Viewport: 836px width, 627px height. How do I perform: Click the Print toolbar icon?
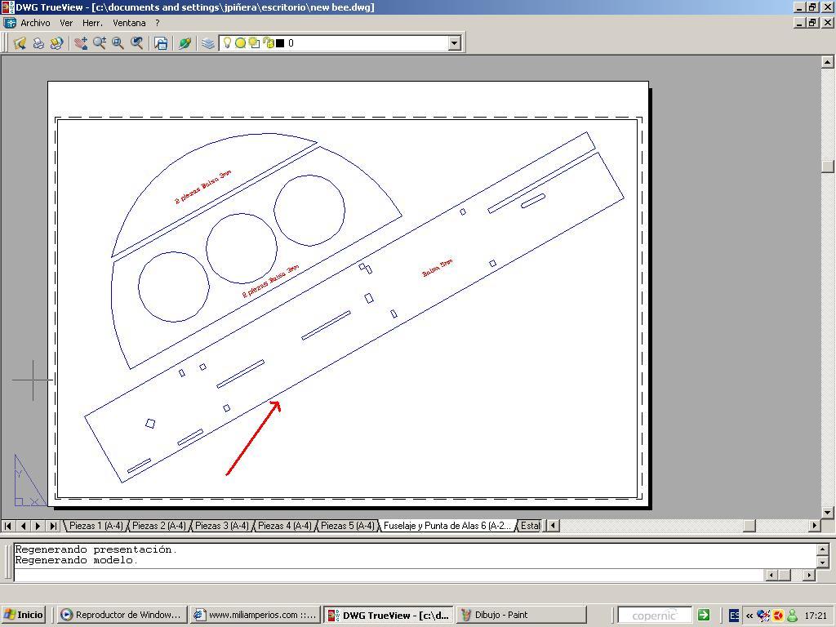[x=38, y=43]
